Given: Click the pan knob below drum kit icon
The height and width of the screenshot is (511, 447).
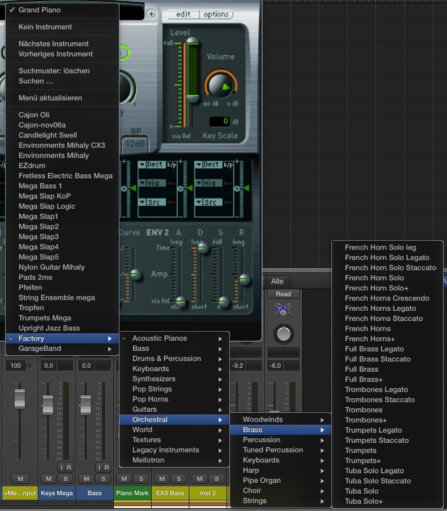Looking at the screenshot, I should [x=284, y=334].
